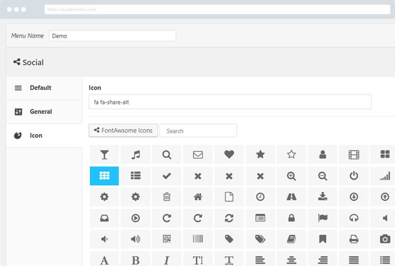395x266 pixels.
Task: Select the printer icon
Action: pyautogui.click(x=354, y=239)
